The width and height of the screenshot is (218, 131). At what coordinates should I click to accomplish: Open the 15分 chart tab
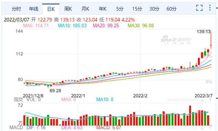pos(137,9)
